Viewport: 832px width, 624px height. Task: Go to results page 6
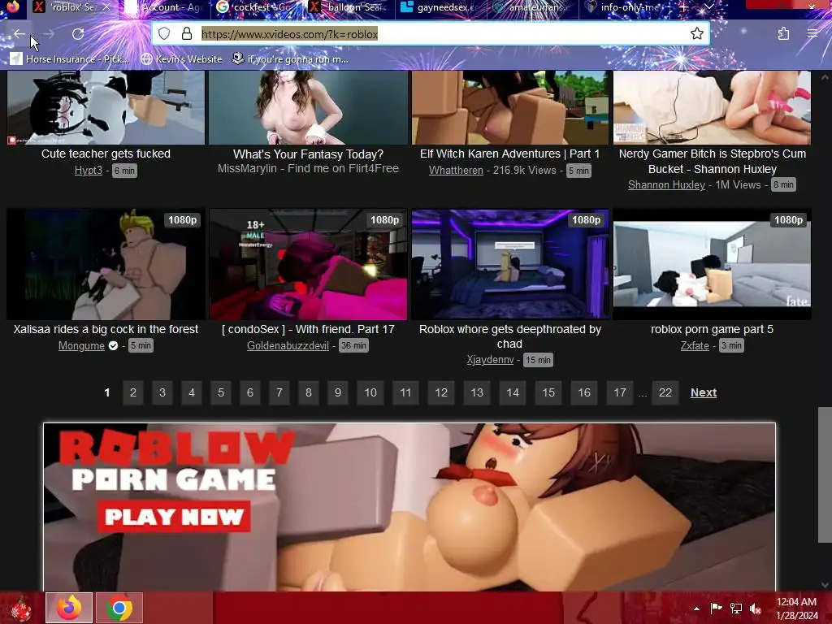[x=250, y=392]
